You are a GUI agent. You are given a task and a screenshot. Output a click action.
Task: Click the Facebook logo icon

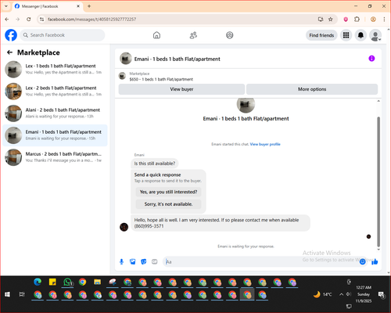(x=11, y=35)
